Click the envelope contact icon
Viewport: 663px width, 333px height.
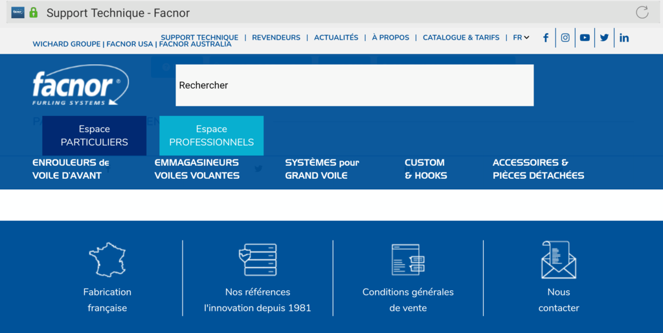click(559, 259)
